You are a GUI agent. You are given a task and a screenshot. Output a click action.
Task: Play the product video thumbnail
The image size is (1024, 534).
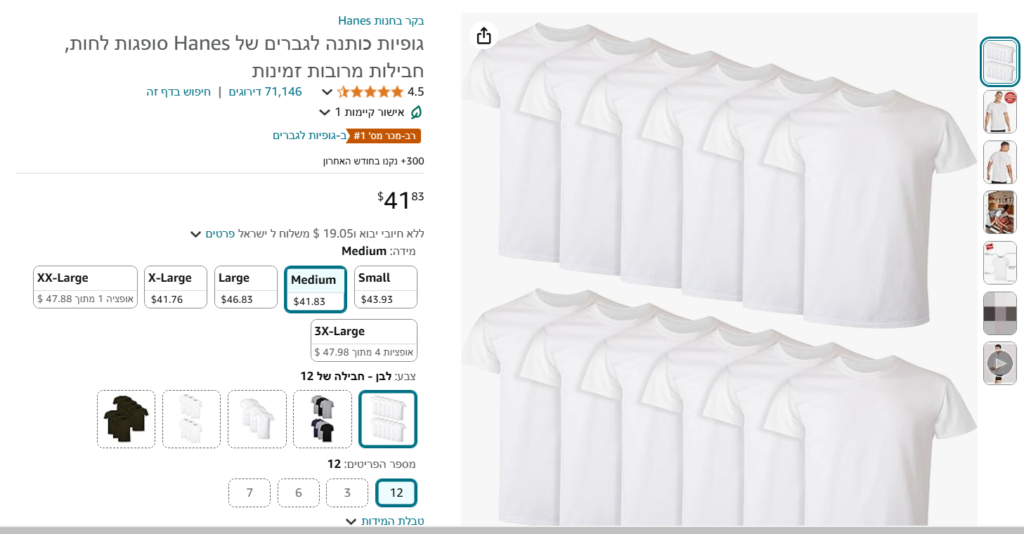pyautogui.click(x=1000, y=363)
